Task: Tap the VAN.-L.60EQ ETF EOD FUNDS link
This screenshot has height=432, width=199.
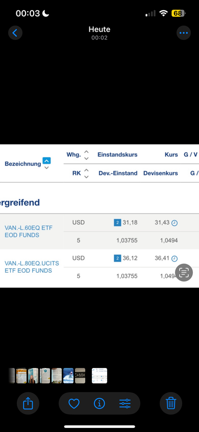Action: tap(29, 231)
